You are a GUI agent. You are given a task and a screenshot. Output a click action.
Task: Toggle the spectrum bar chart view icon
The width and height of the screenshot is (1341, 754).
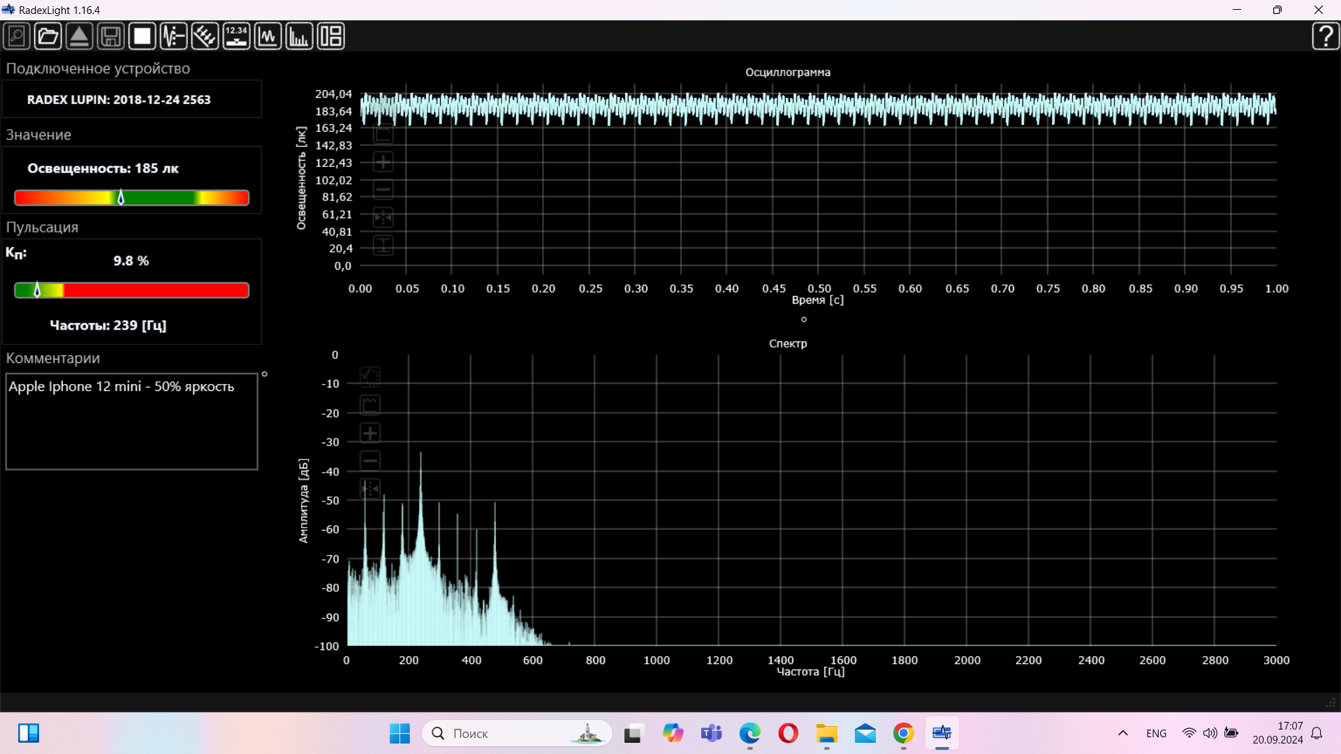[299, 36]
